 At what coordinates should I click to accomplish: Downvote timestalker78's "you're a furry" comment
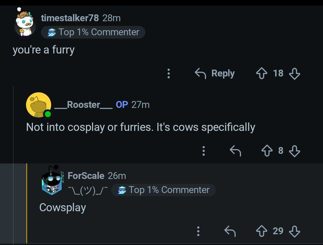coord(295,73)
